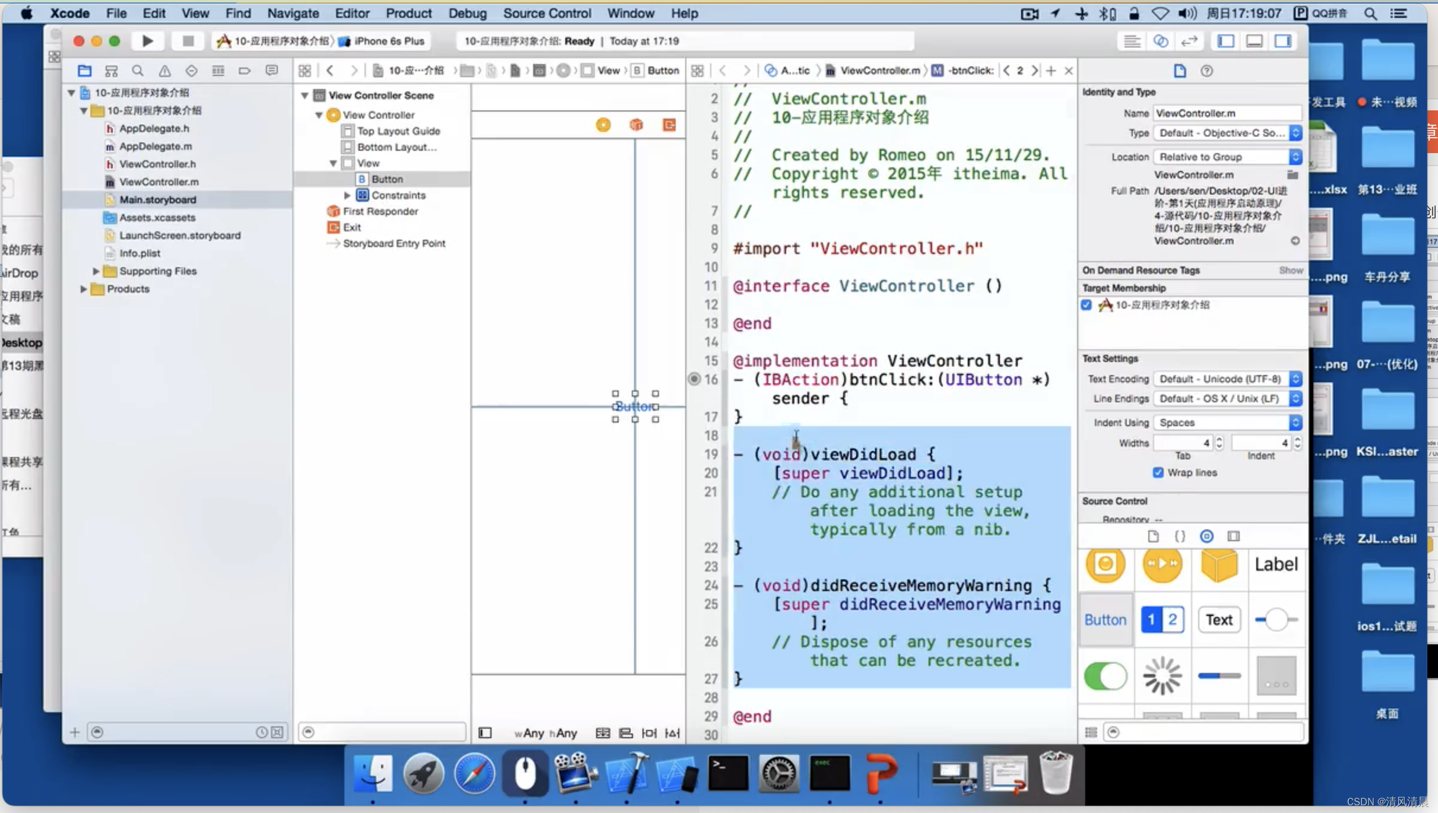Open the Source Control menu
The width and height of the screenshot is (1438, 813).
click(x=547, y=13)
